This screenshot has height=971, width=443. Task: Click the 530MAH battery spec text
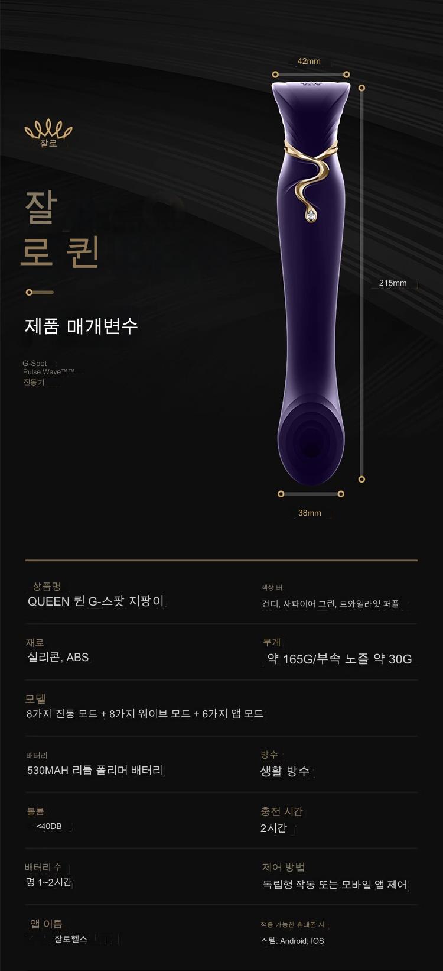[95, 771]
